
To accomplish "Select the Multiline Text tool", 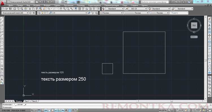I will 2,79.
